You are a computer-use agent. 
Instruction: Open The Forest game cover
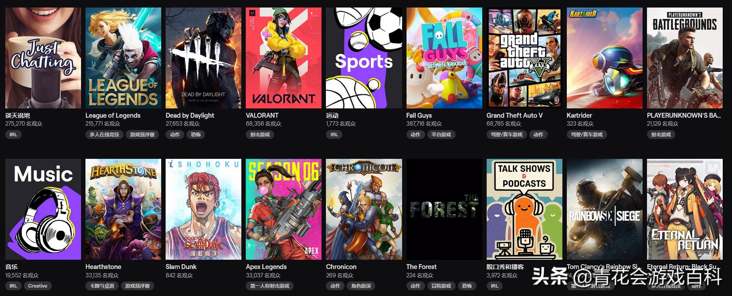click(444, 209)
